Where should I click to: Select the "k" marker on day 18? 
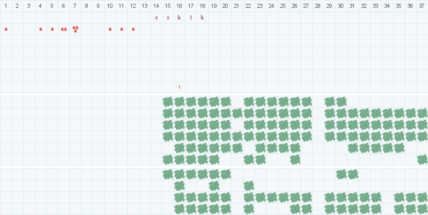point(202,17)
